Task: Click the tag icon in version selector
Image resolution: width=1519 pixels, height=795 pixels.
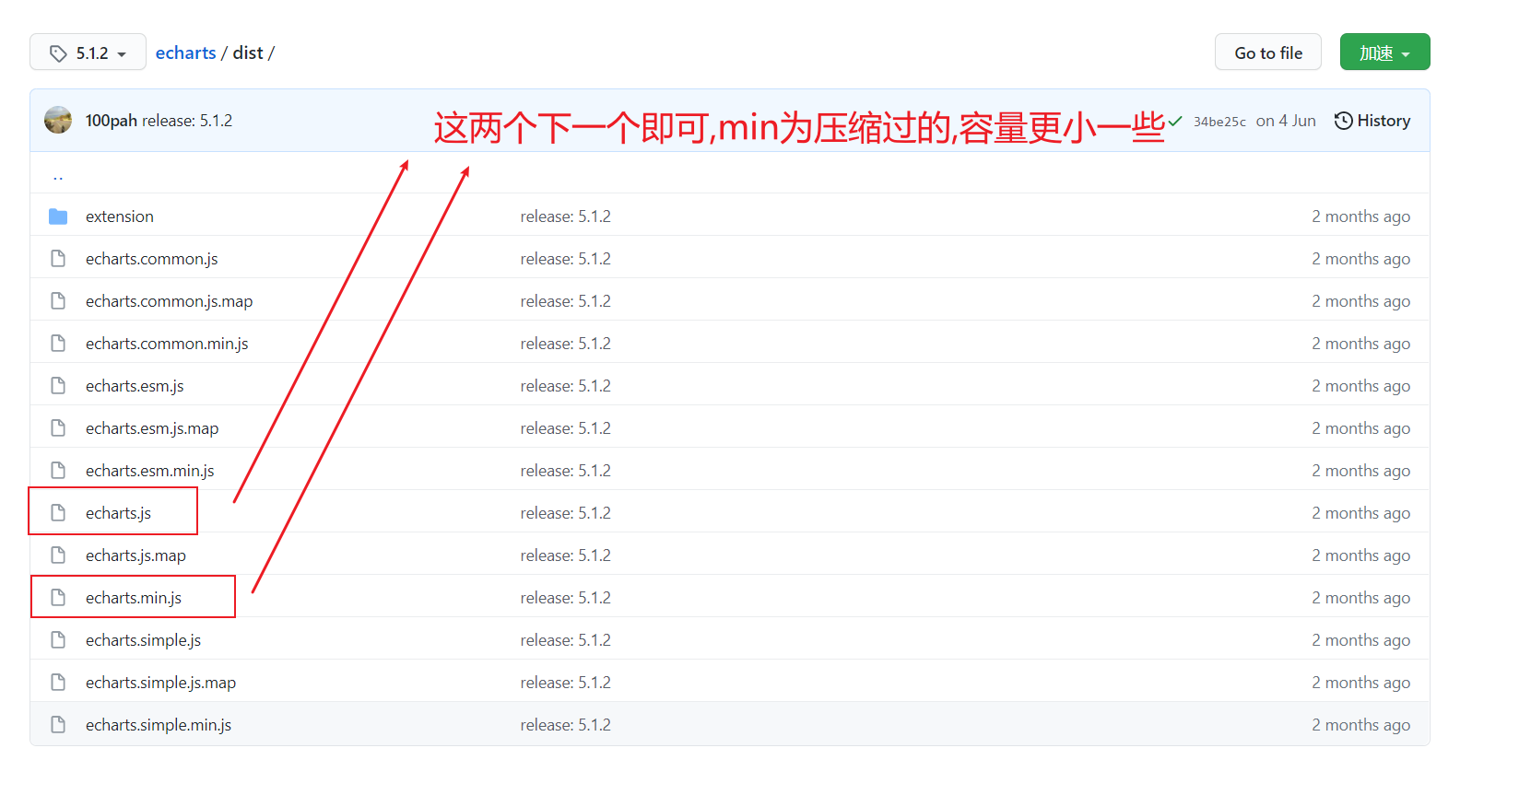Action: coord(58,53)
